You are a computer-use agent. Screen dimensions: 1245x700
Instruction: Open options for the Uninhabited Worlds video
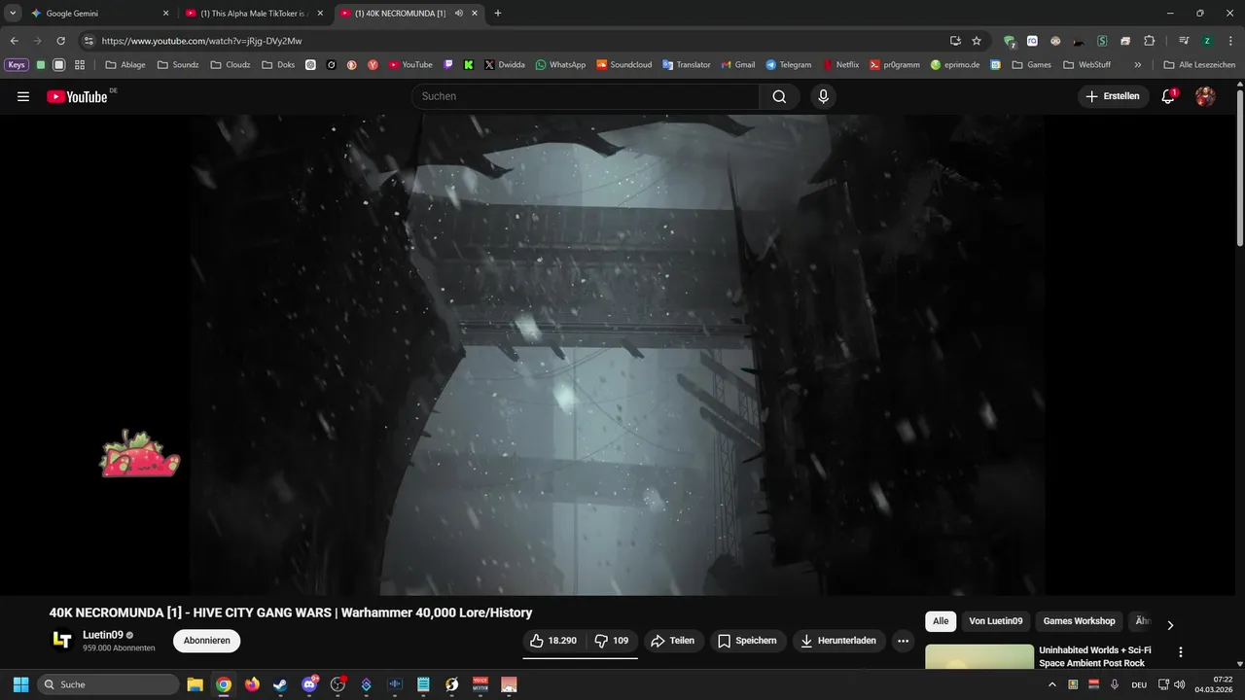pyautogui.click(x=1181, y=652)
